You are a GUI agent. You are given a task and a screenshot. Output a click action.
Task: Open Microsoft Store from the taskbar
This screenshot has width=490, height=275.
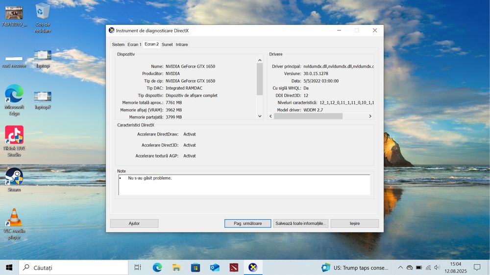(196, 268)
